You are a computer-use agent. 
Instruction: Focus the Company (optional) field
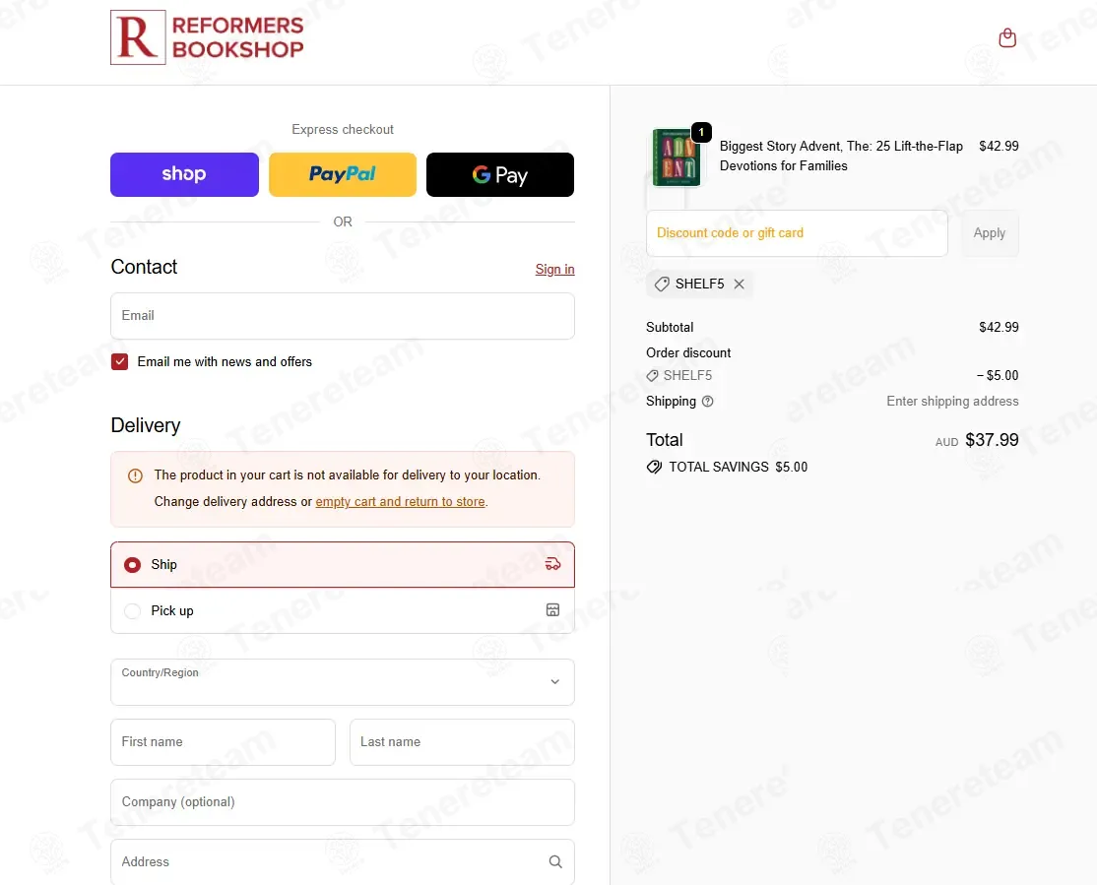(342, 802)
